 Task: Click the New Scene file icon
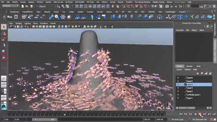click(x=23, y=6)
